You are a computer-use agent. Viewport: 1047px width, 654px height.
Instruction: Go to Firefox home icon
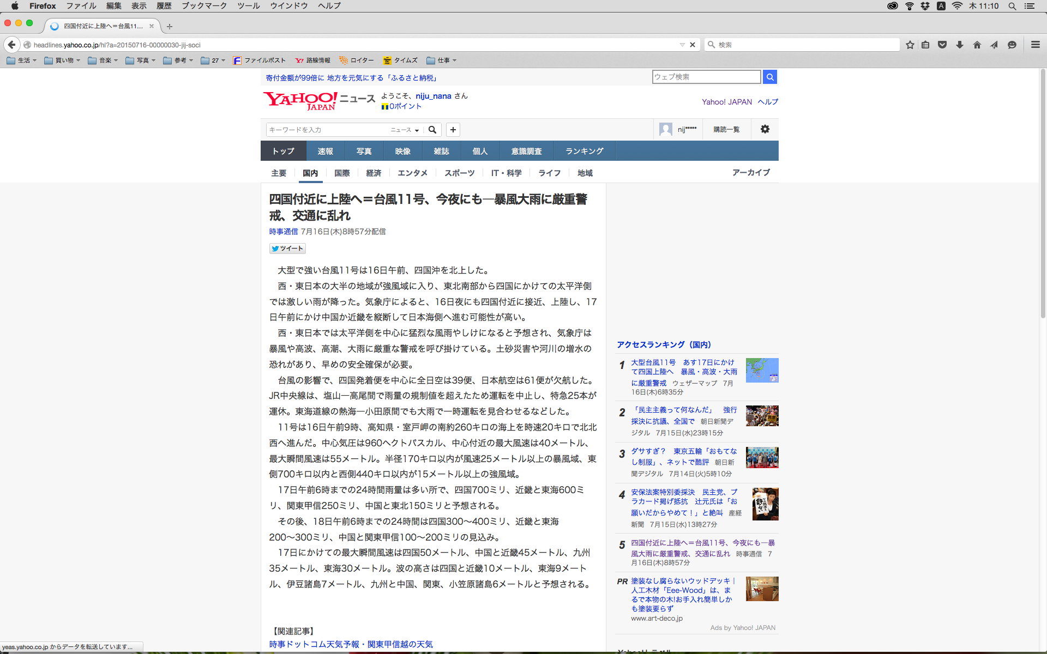[977, 45]
